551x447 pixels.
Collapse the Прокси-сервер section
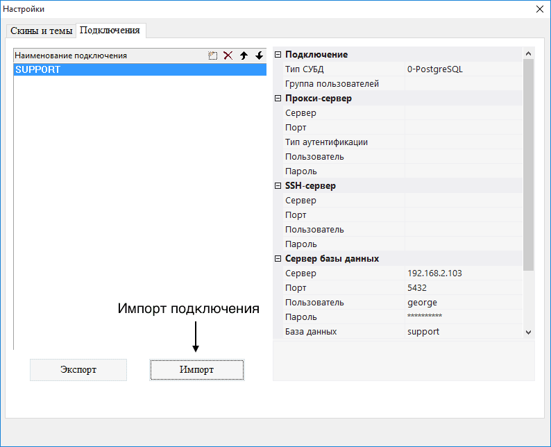(x=279, y=99)
